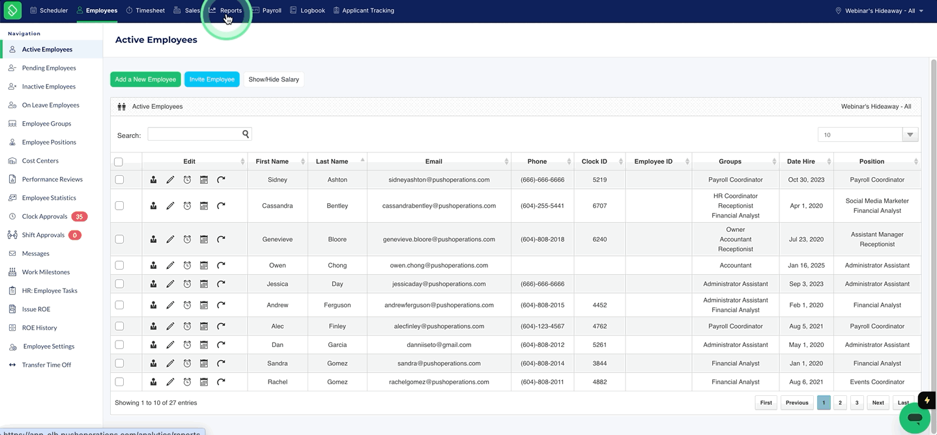Image resolution: width=937 pixels, height=435 pixels.
Task: Select the checkbox for Rachel Gomez
Action: click(119, 382)
